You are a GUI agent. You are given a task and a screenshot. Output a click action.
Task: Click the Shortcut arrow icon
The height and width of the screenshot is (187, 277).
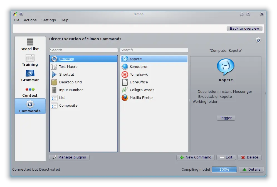[54, 75]
